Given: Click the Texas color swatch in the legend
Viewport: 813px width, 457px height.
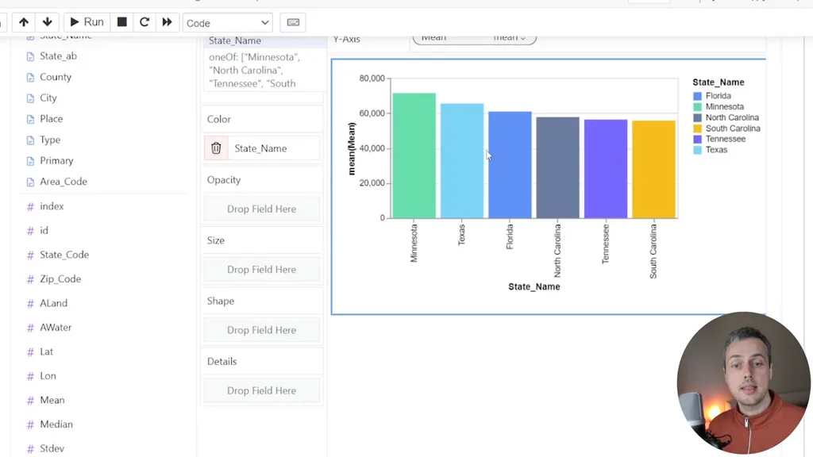Looking at the screenshot, I should pos(697,150).
